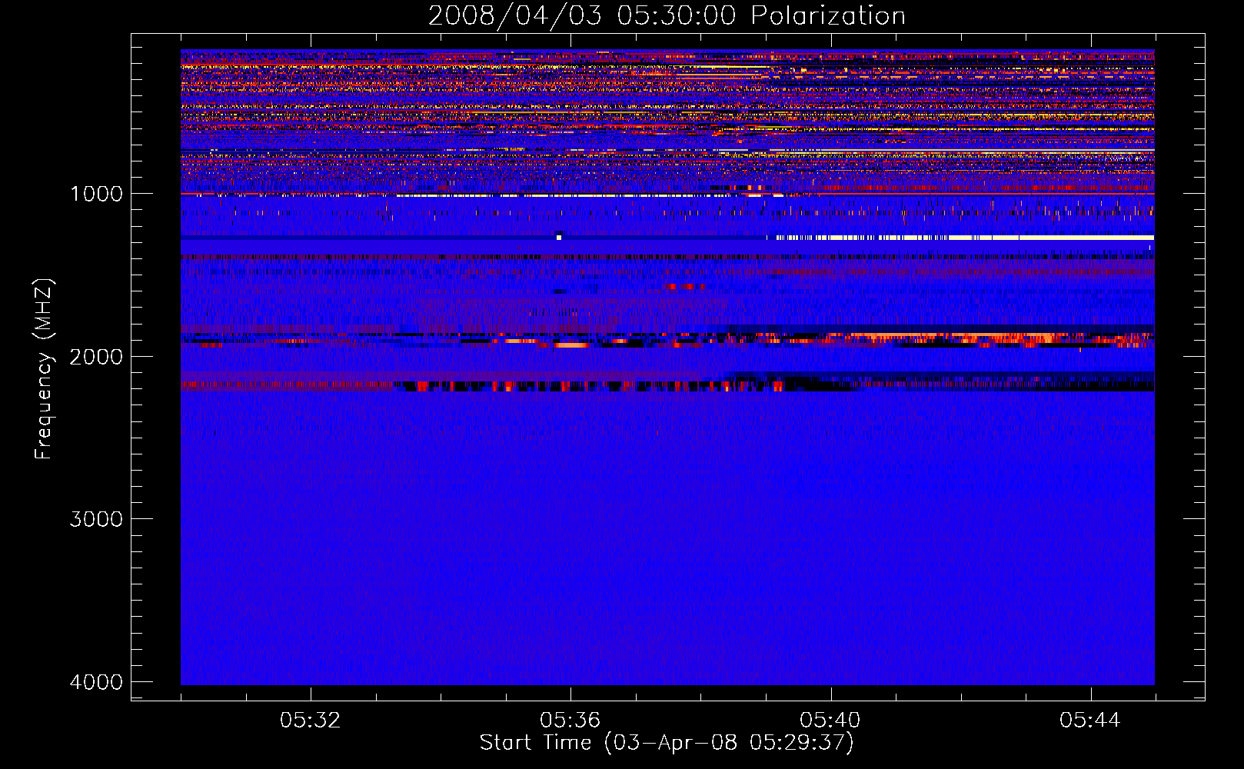The width and height of the screenshot is (1244, 769).
Task: Click the 1000 frequency tick label
Action: pyautogui.click(x=96, y=193)
